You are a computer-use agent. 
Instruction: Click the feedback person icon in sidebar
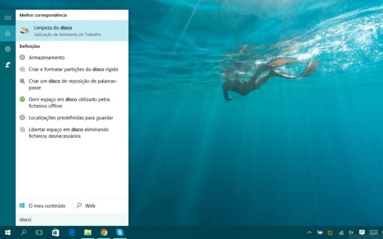(x=8, y=64)
